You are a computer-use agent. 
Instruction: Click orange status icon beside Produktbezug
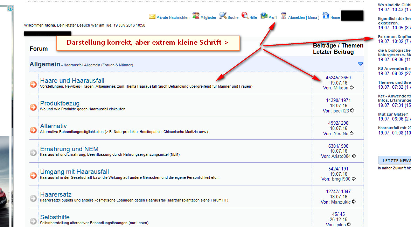[33, 107]
